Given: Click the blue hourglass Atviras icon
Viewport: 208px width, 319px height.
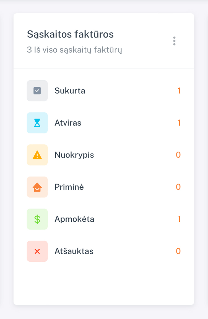Looking at the screenshot, I should coord(37,123).
